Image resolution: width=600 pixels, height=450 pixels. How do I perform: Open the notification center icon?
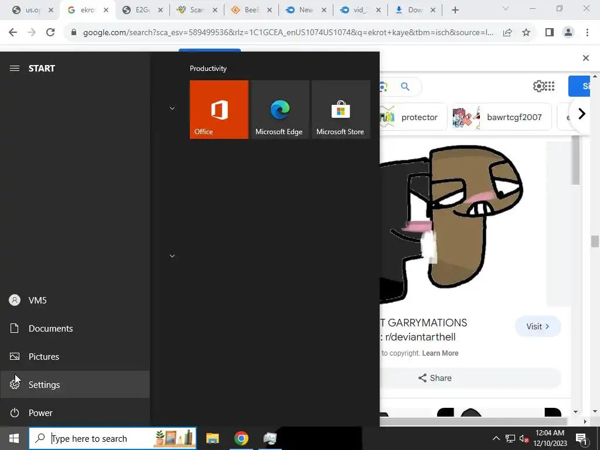point(581,438)
